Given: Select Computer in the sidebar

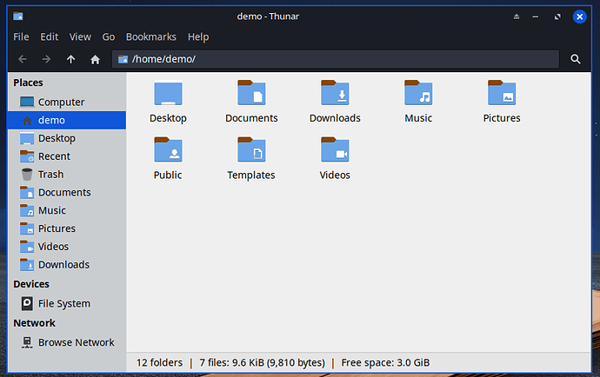Looking at the screenshot, I should (x=61, y=103).
